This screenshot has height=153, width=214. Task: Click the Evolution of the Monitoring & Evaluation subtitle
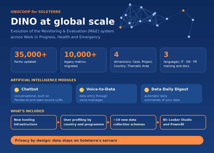62,34
